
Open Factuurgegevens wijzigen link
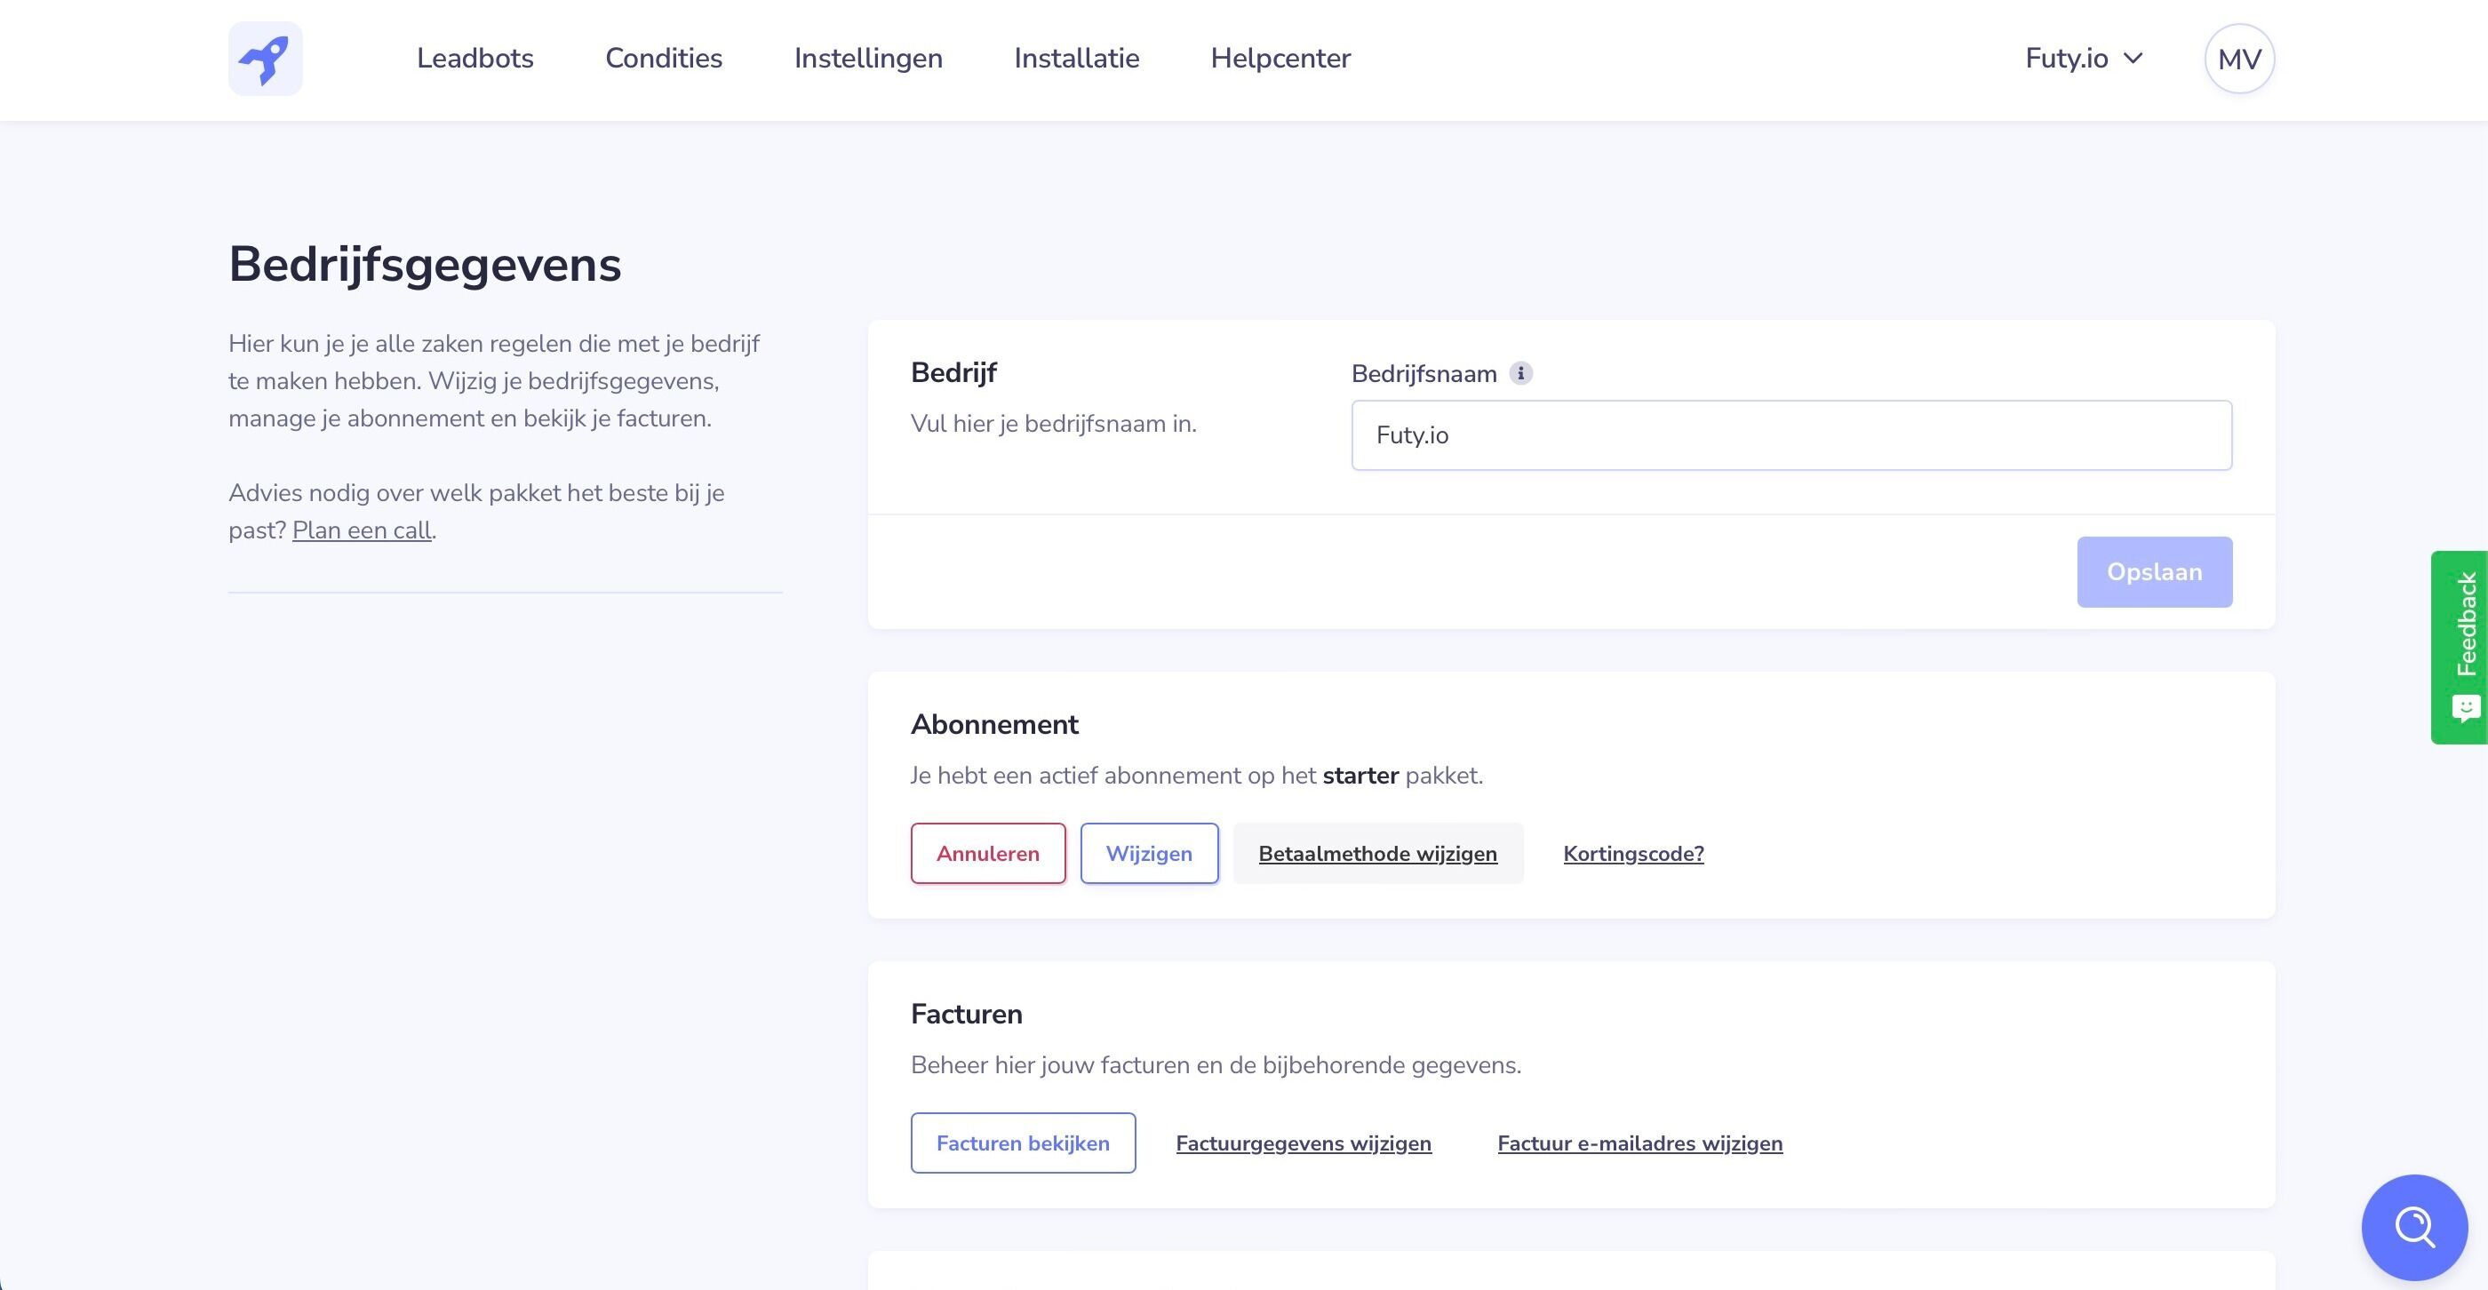tap(1304, 1143)
